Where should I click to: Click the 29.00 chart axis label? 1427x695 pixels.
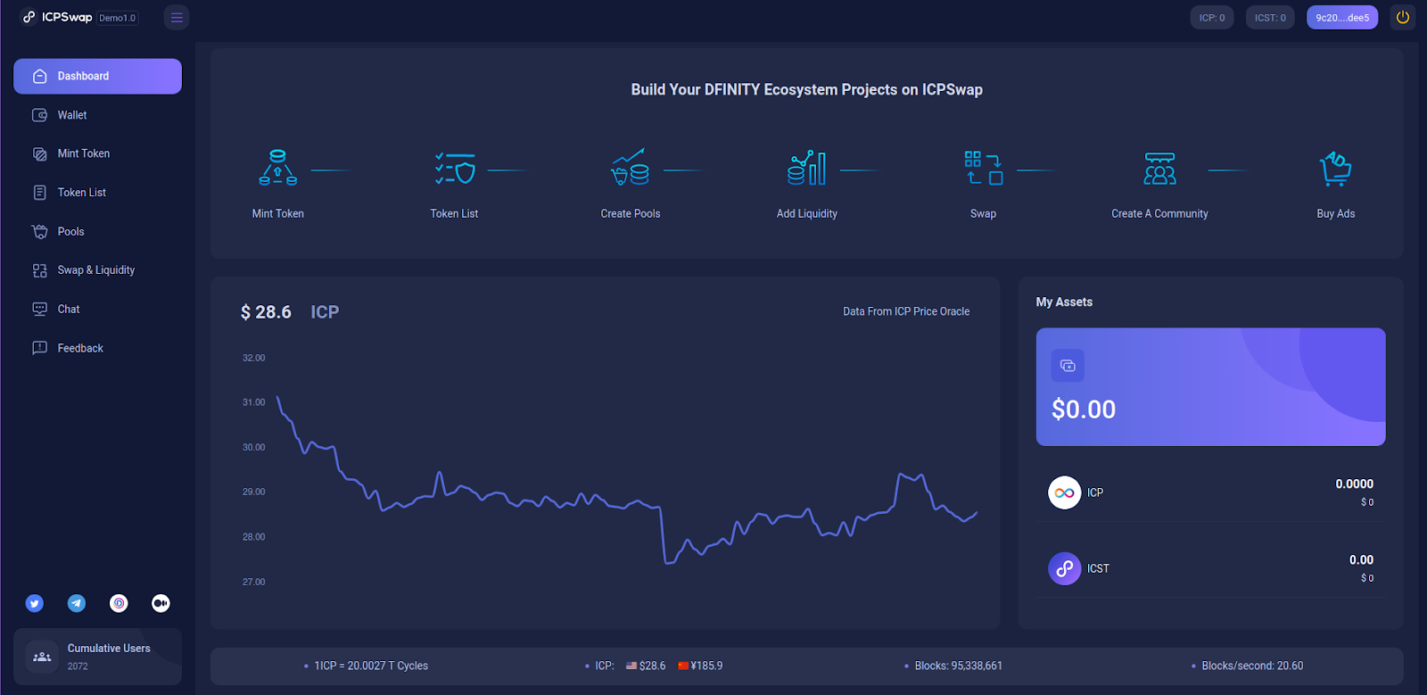click(x=254, y=492)
